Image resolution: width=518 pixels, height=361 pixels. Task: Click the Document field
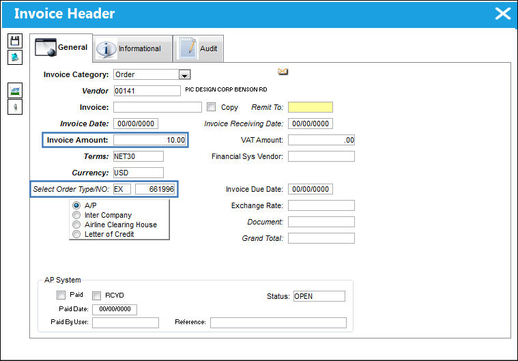pyautogui.click(x=321, y=222)
